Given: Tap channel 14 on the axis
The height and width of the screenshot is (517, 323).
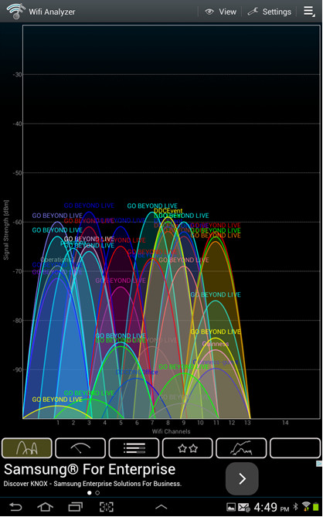Looking at the screenshot, I should click(285, 423).
